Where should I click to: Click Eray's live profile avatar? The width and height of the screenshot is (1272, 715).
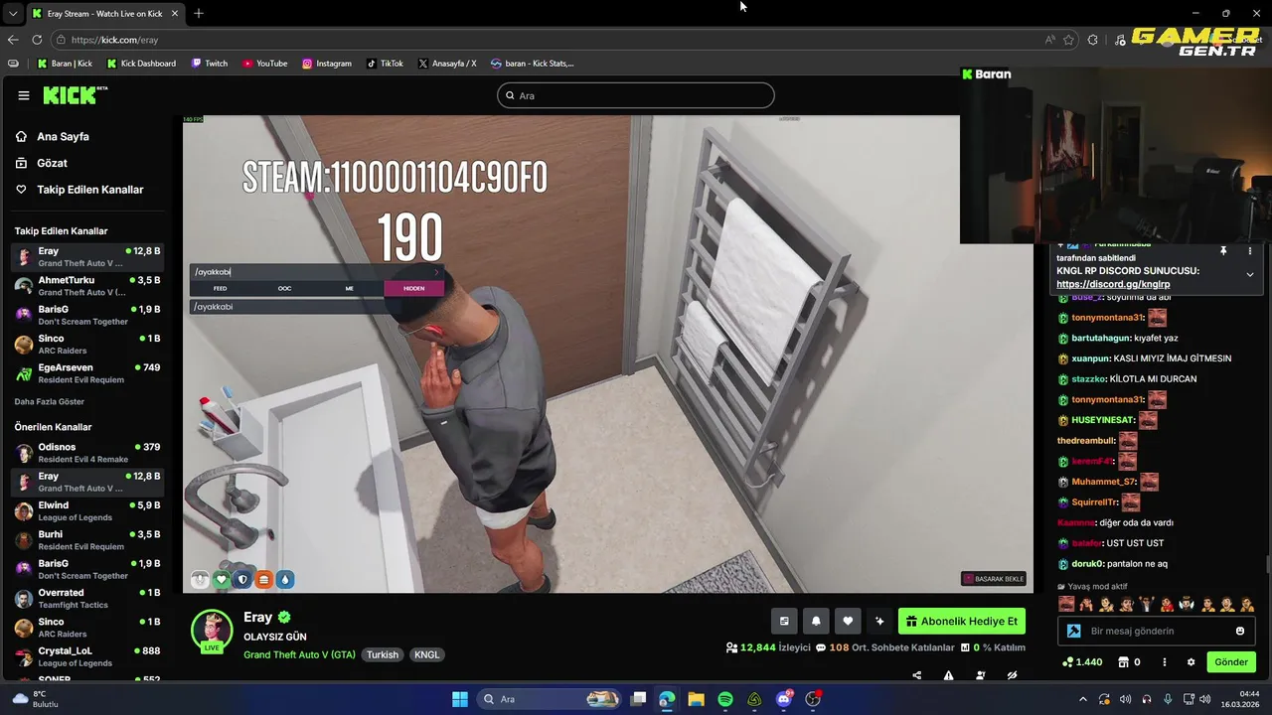coord(212,631)
